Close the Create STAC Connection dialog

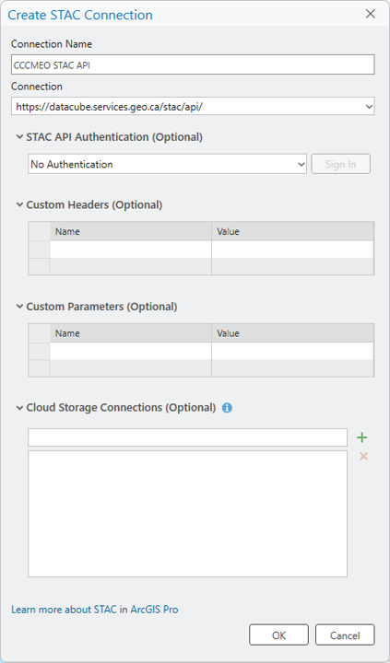click(370, 14)
